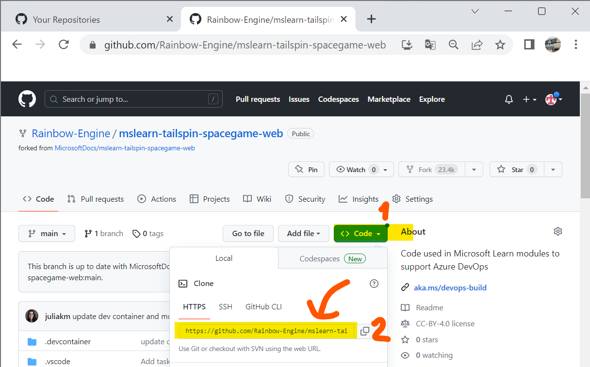Viewport: 590px width, 367px height.
Task: Click the browser share icon
Action: [x=477, y=45]
